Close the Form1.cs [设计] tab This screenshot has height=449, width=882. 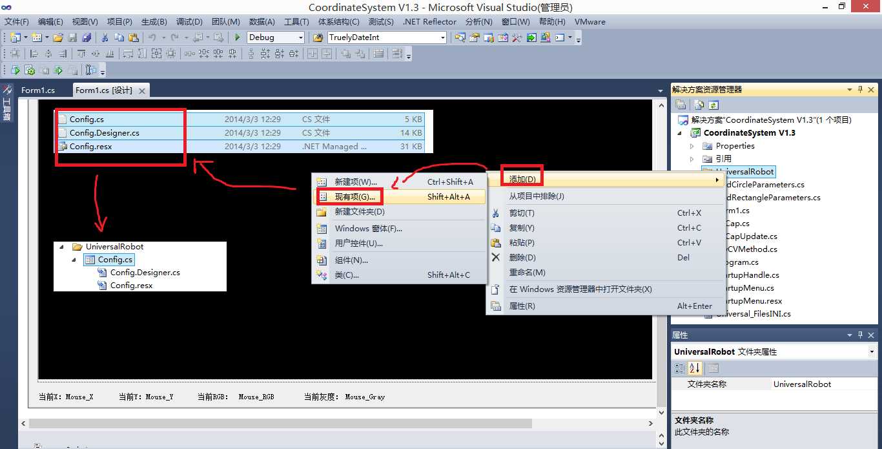tap(143, 91)
